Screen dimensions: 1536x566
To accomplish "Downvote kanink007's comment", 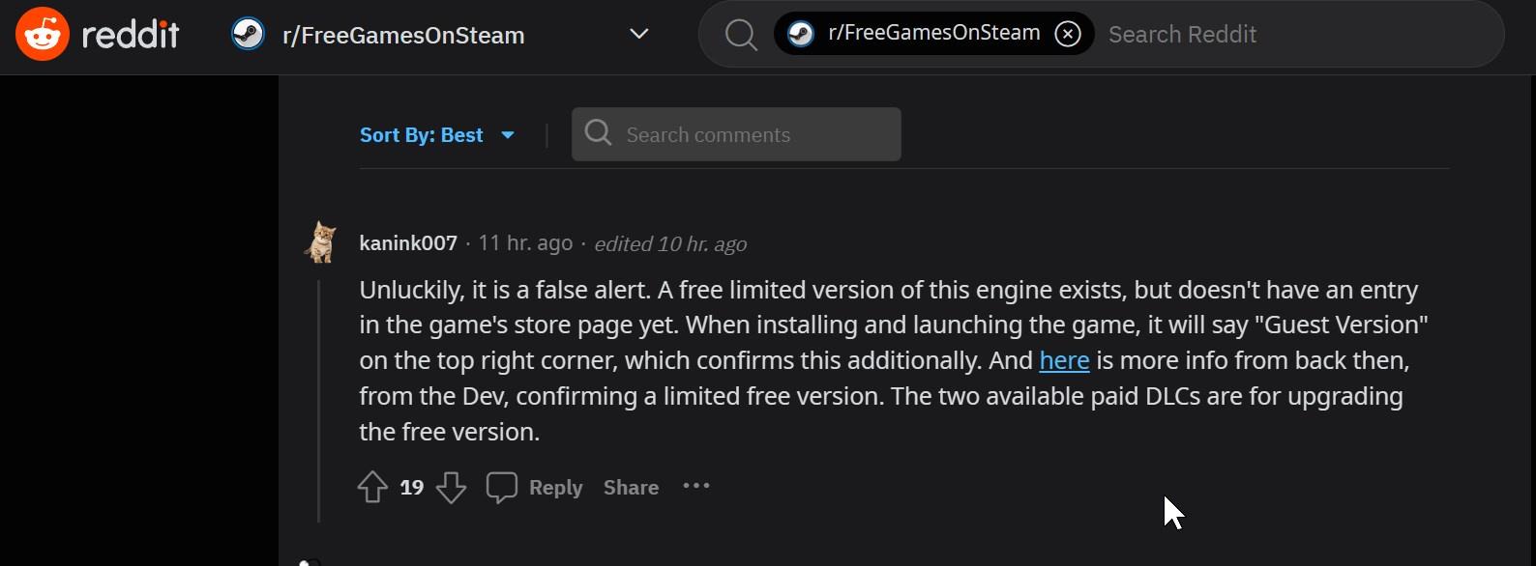I will tap(451, 487).
